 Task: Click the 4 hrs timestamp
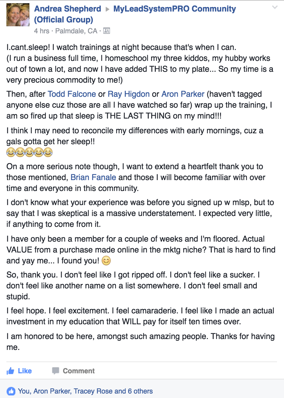pos(42,31)
